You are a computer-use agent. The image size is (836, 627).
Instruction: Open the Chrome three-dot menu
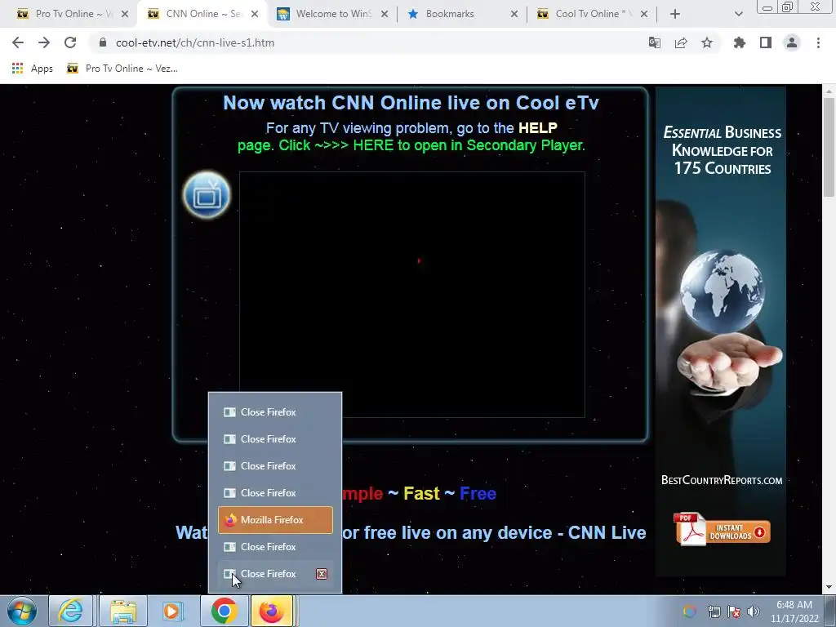click(818, 42)
